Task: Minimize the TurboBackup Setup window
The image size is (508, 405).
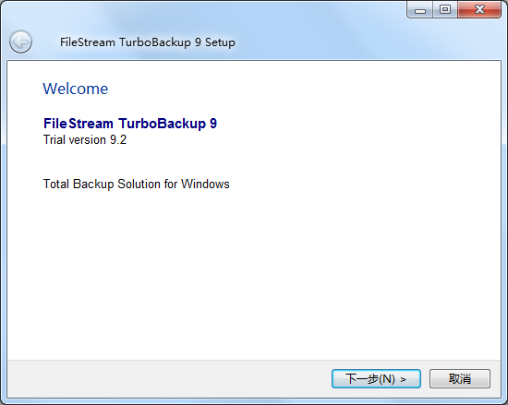Action: [x=420, y=10]
